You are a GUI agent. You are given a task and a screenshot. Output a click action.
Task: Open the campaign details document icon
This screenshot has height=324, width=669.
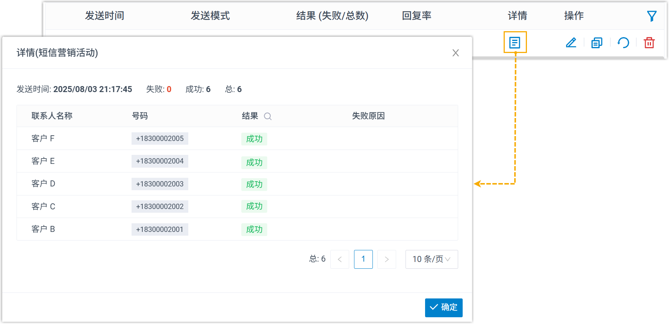click(515, 42)
